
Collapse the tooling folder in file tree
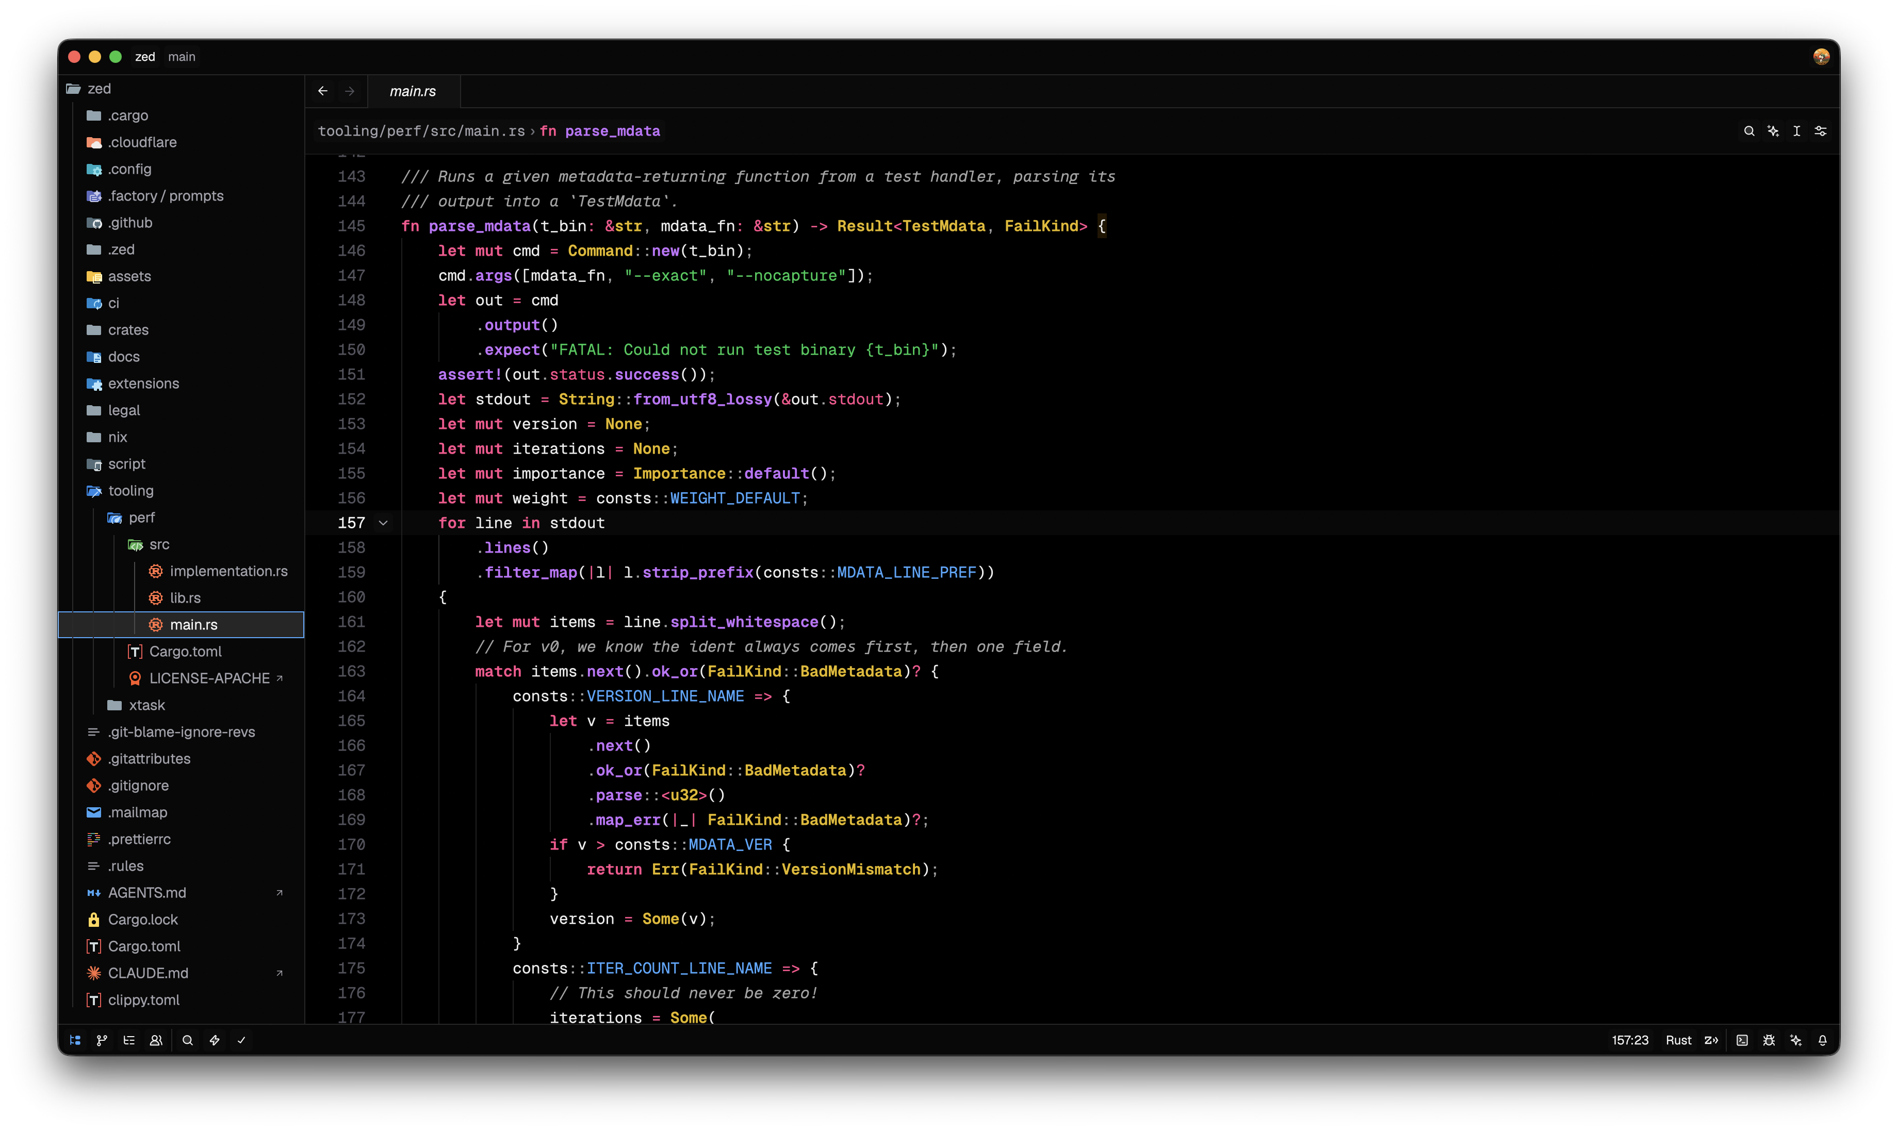pos(130,491)
